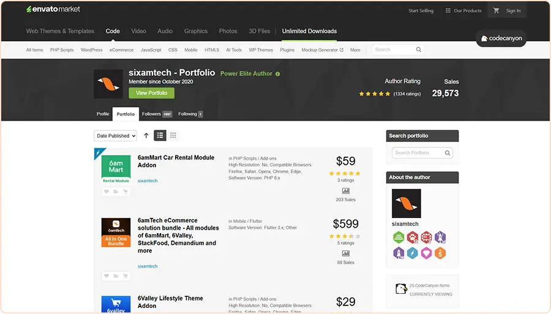Click Start Selling link
This screenshot has width=551, height=314.
pyautogui.click(x=421, y=10)
